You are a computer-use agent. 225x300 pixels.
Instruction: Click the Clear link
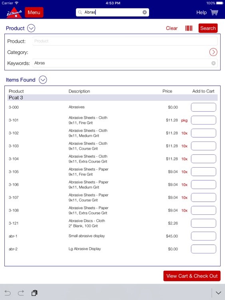(x=172, y=28)
